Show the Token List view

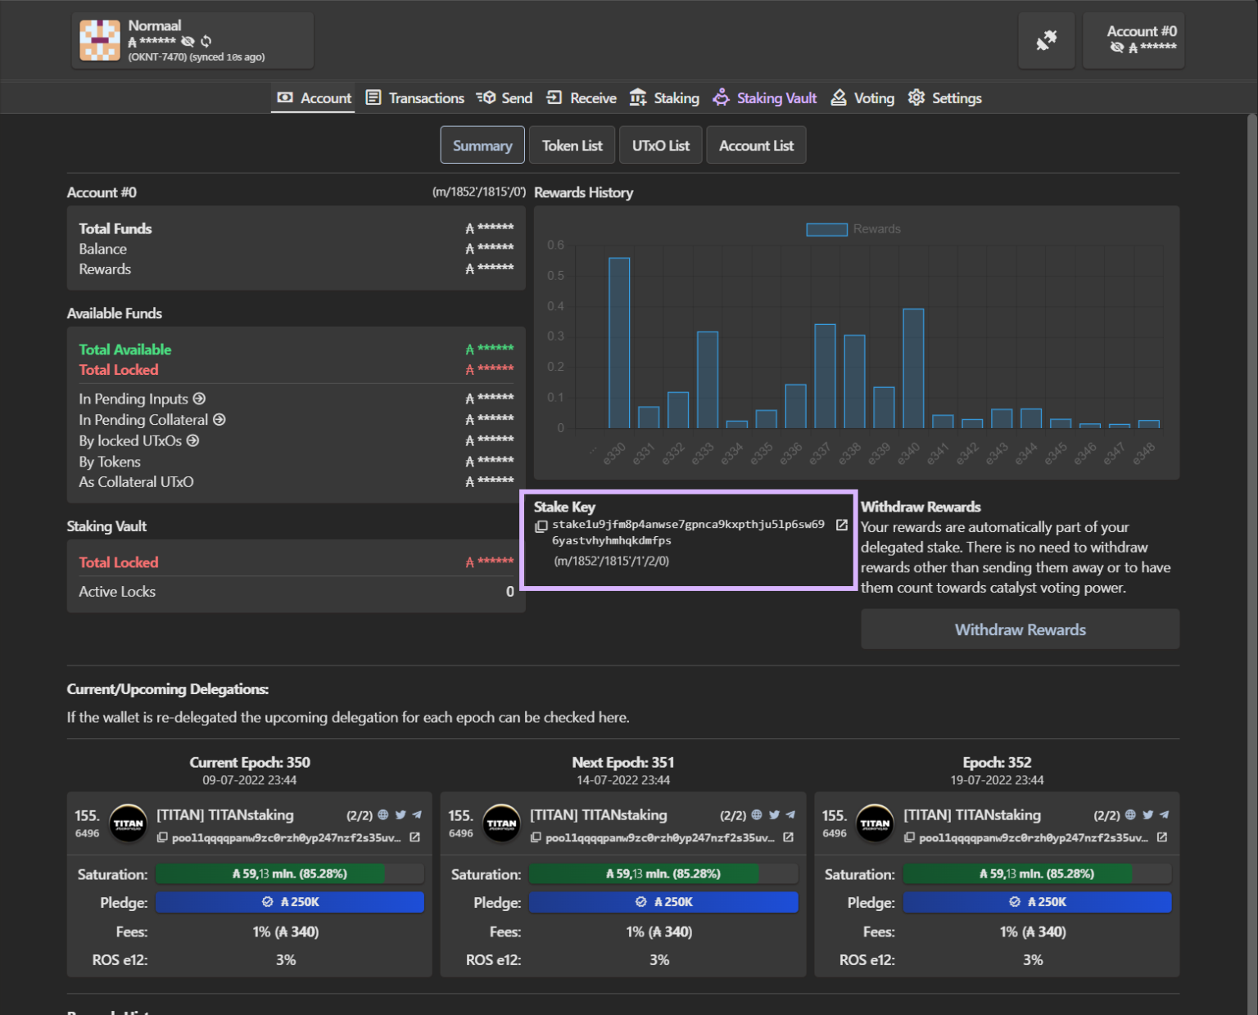[x=572, y=146]
